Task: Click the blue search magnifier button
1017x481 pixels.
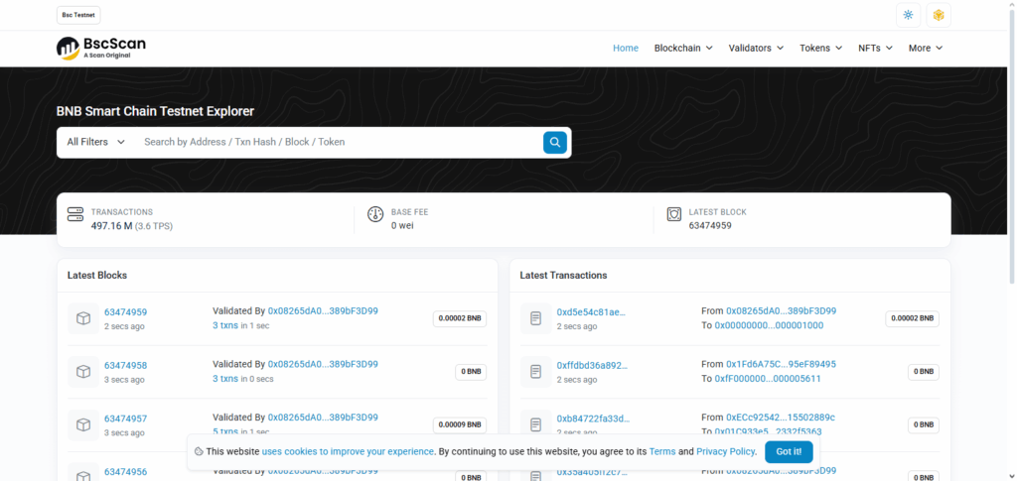Action: 554,142
